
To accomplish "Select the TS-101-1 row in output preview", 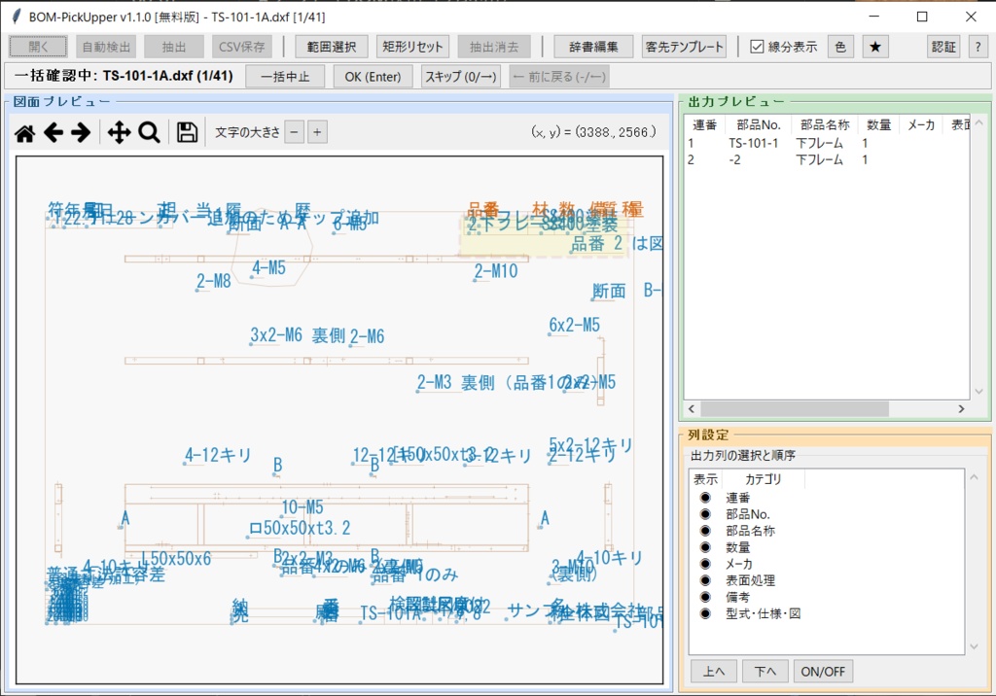I will pos(827,144).
